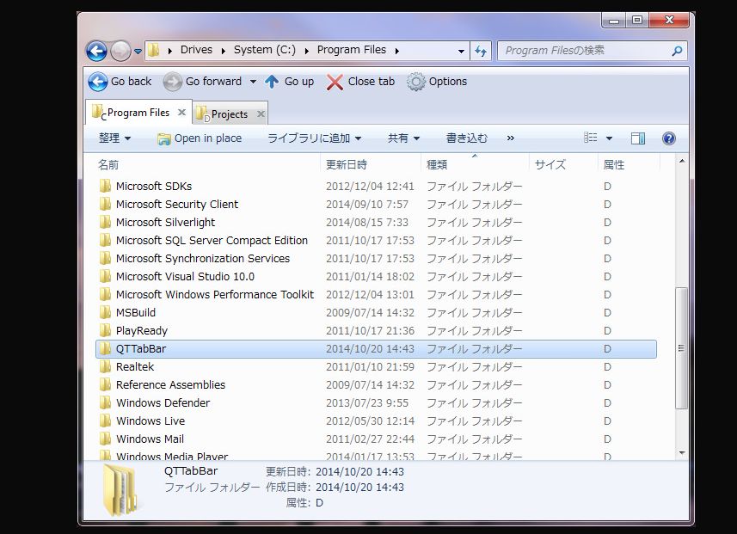Switch to the Program Files tab
The width and height of the screenshot is (737, 534).
coord(138,113)
